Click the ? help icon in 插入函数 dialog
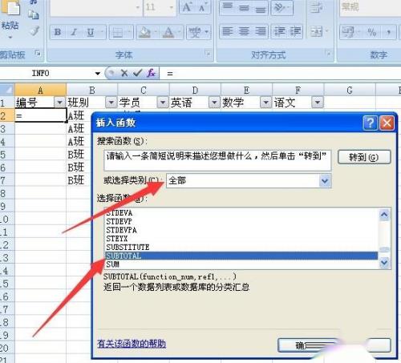This screenshot has height=363, width=401. tap(371, 123)
